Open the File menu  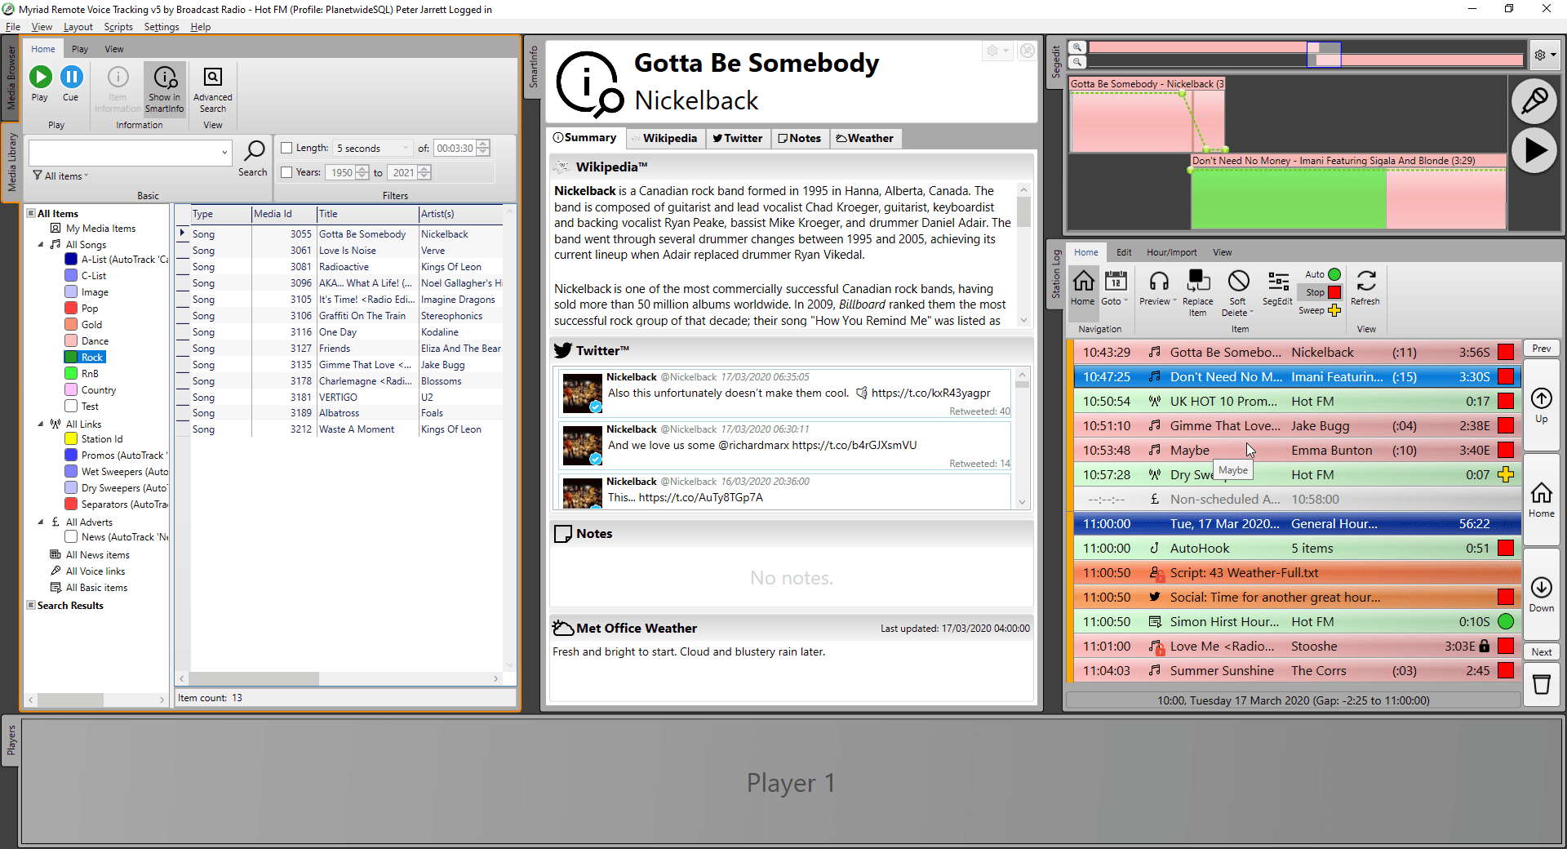pyautogui.click(x=12, y=27)
